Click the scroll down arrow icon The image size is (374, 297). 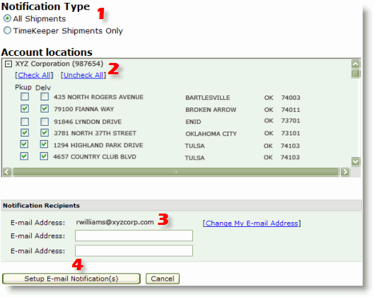tap(356, 161)
